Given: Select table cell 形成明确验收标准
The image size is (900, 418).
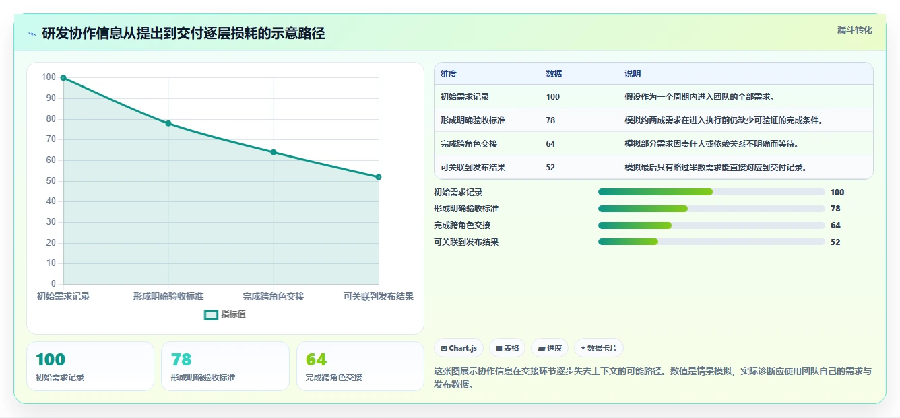Looking at the screenshot, I should pyautogui.click(x=473, y=120).
